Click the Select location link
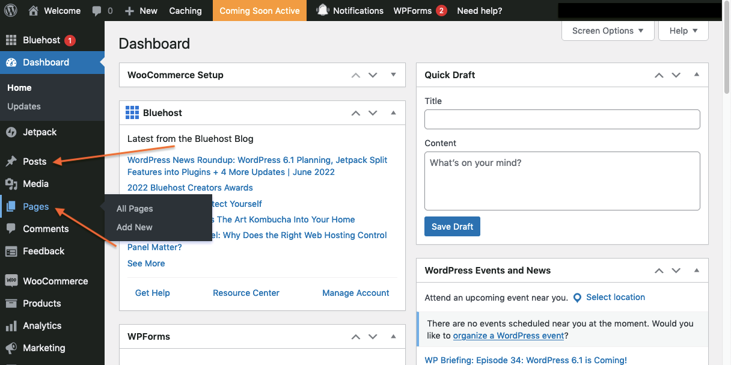The width and height of the screenshot is (731, 365). [x=616, y=297]
